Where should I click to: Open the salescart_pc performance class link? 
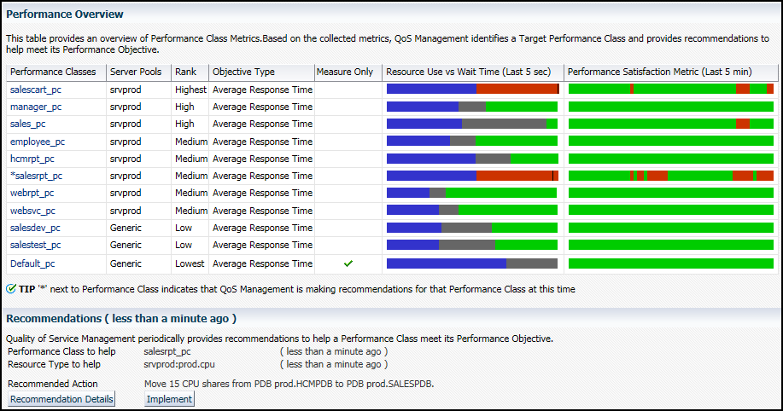[35, 89]
